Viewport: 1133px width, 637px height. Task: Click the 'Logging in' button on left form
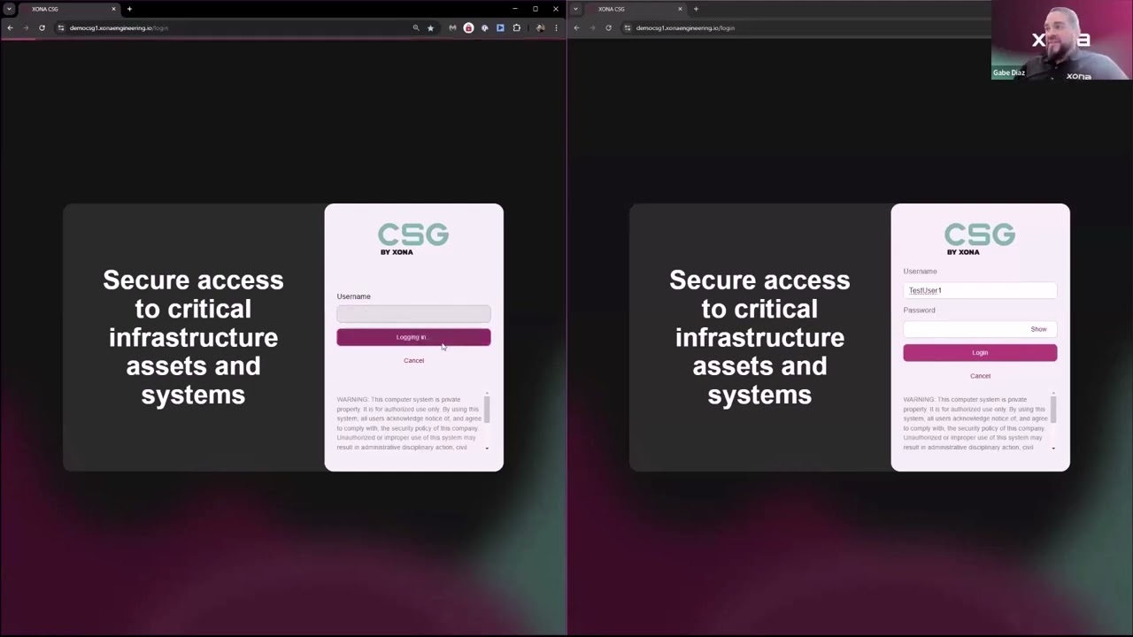413,337
